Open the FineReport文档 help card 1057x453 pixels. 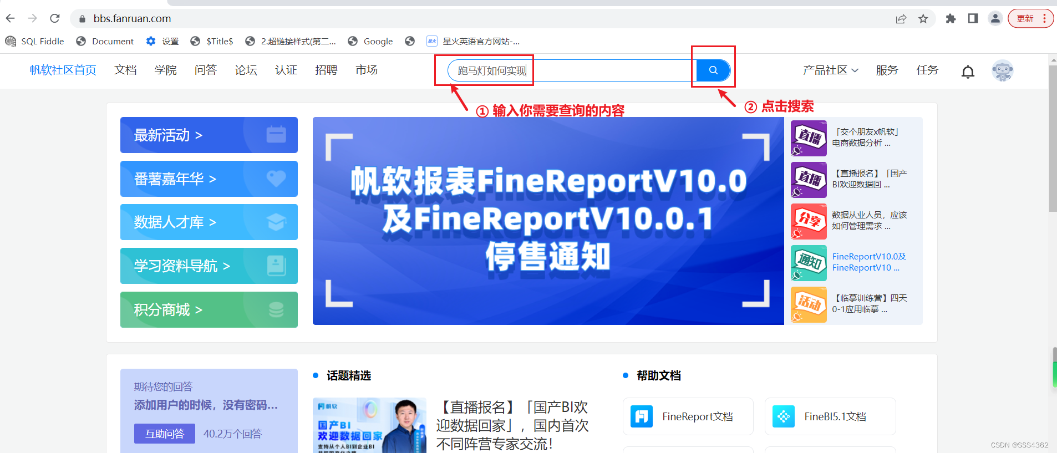688,416
